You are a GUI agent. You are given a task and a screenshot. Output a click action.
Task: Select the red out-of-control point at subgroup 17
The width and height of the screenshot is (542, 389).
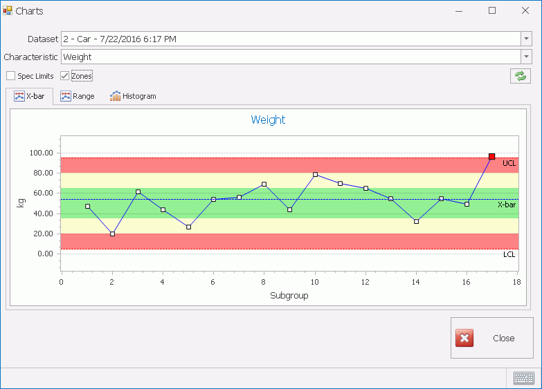(x=491, y=157)
